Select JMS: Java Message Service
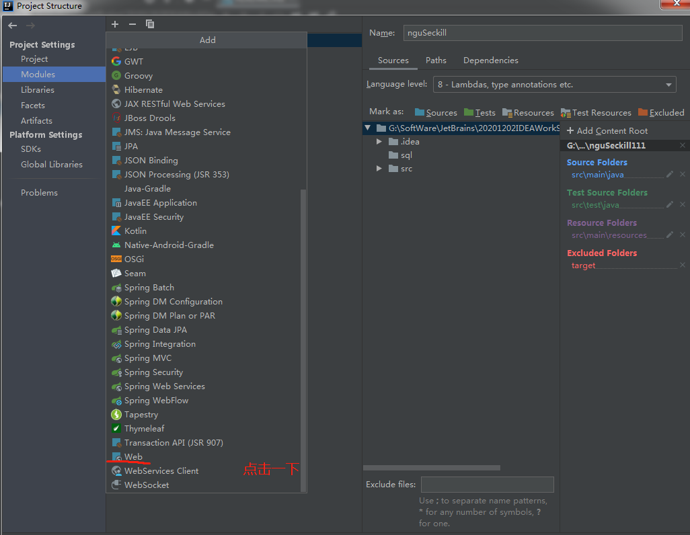This screenshot has width=690, height=535. pyautogui.click(x=206, y=132)
